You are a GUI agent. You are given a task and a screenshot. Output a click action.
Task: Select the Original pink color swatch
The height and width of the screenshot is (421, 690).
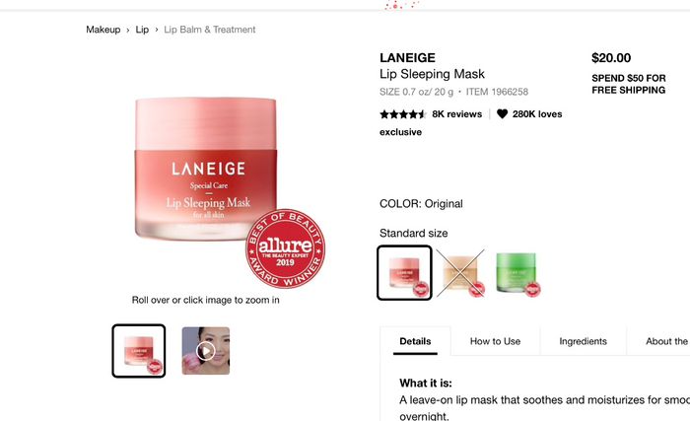[x=404, y=272]
